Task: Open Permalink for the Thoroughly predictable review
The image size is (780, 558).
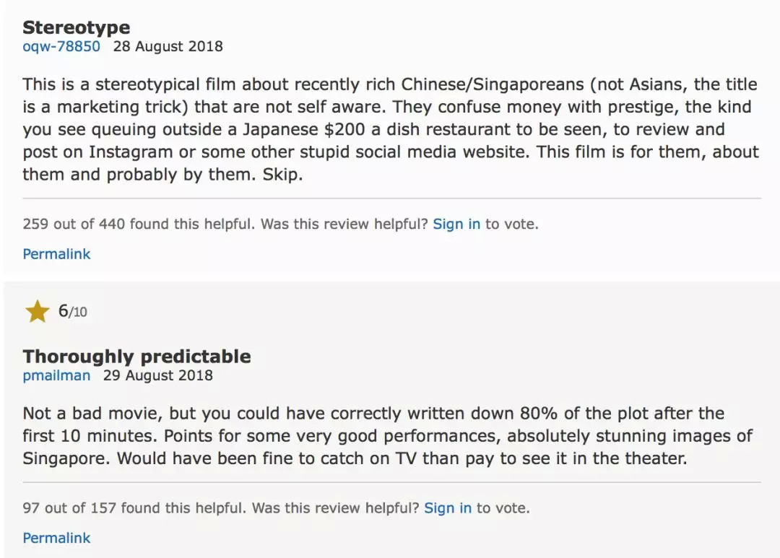Action: (x=56, y=538)
